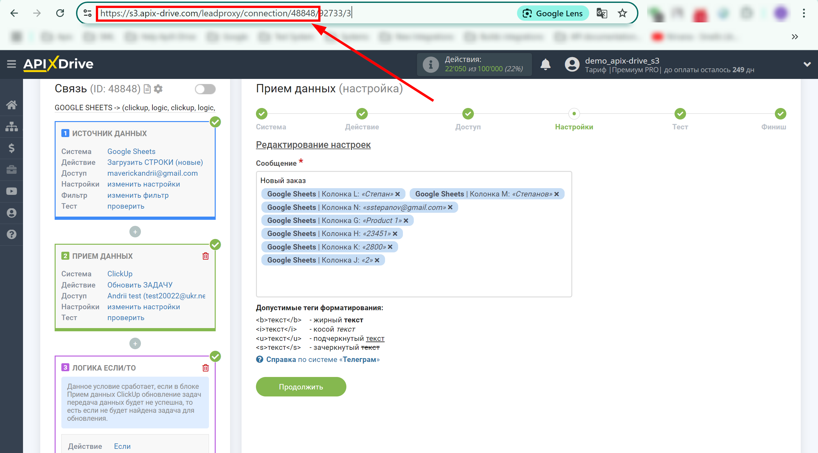Open user profile avatar

pyautogui.click(x=572, y=65)
